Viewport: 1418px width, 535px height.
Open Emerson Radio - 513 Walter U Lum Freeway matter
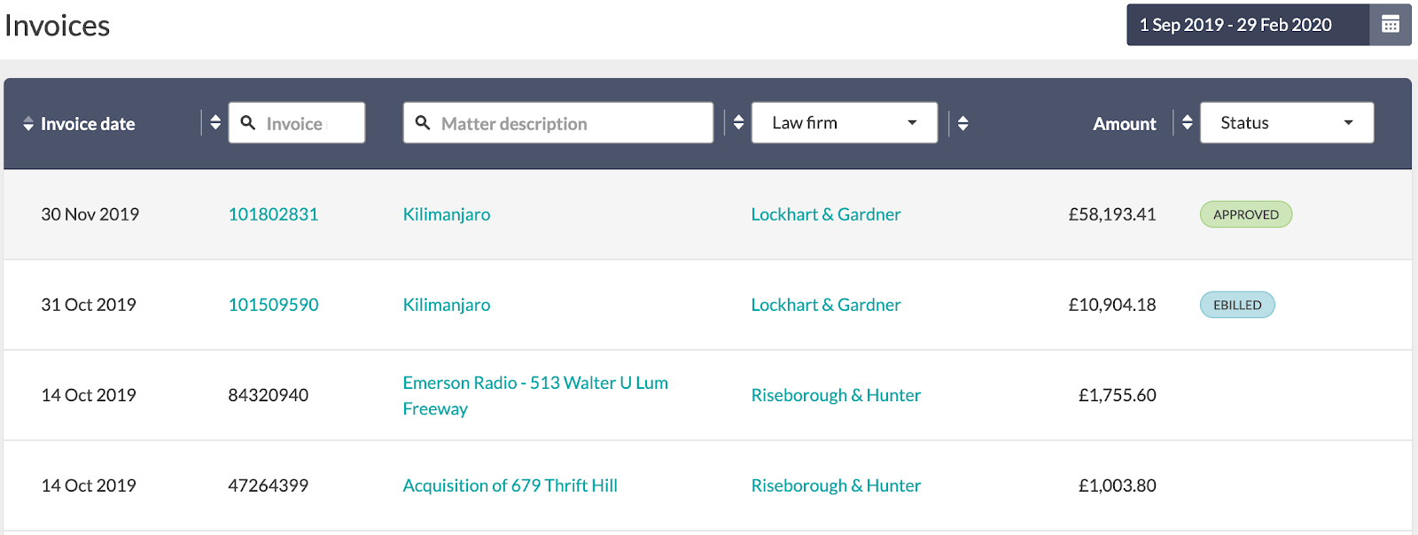(x=535, y=395)
